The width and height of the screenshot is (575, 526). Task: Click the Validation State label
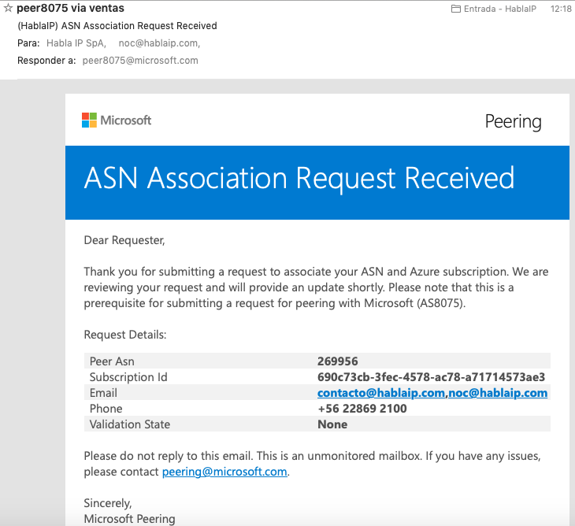coord(130,424)
